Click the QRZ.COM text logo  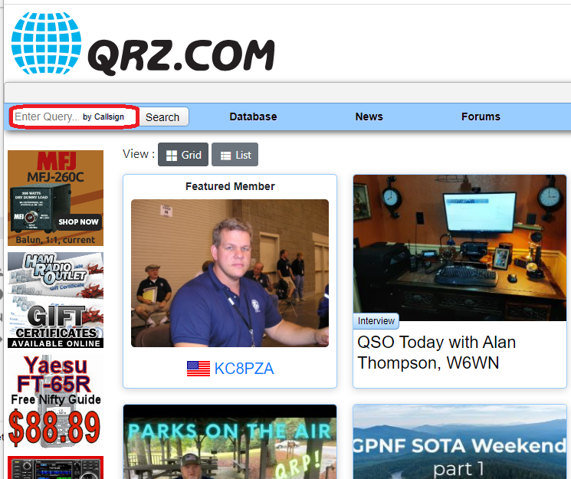pos(181,57)
